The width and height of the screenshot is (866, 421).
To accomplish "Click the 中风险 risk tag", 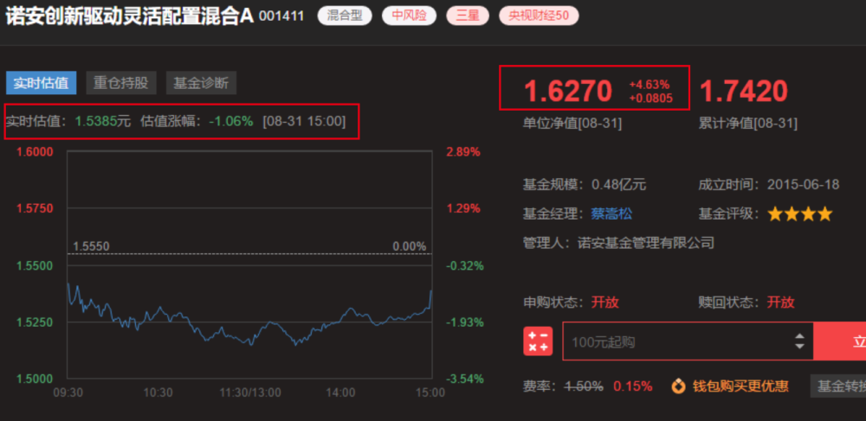I will pos(410,16).
